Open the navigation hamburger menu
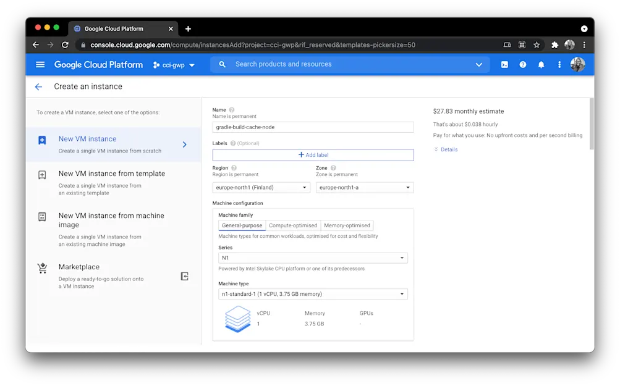The height and width of the screenshot is (386, 620). coord(40,64)
